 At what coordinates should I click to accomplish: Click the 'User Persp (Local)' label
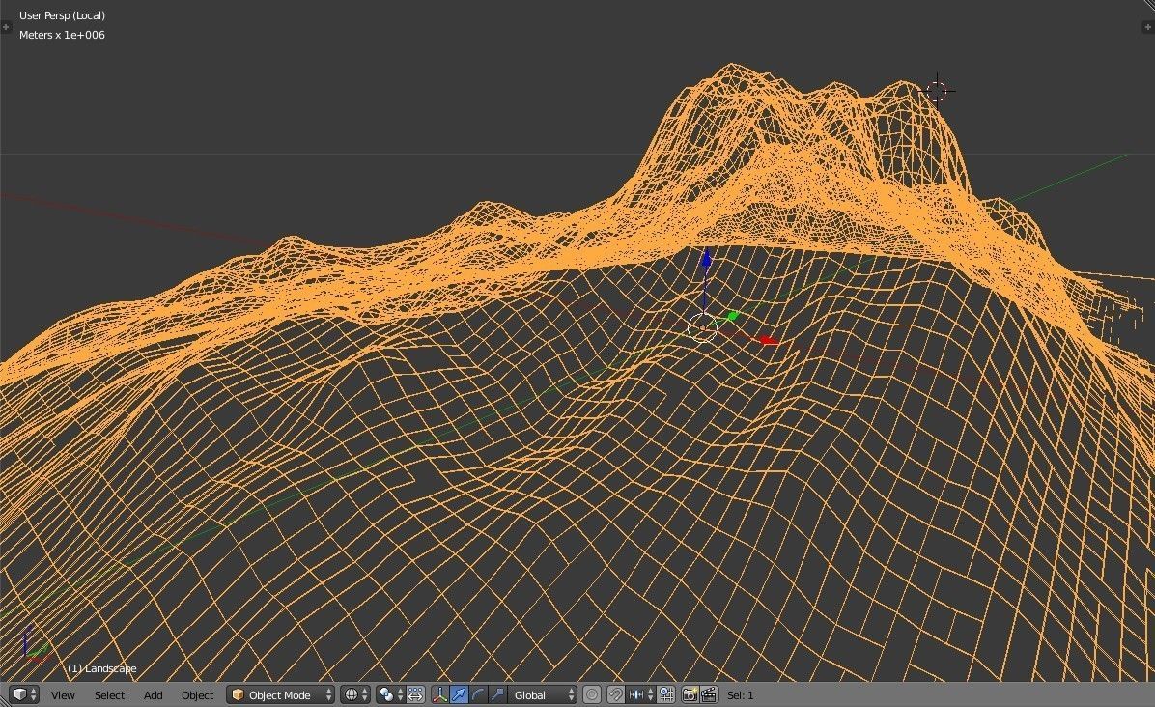point(62,15)
